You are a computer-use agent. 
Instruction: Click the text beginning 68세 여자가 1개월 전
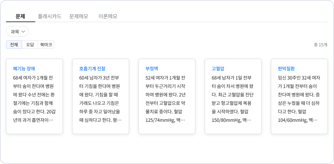[x=34, y=99]
